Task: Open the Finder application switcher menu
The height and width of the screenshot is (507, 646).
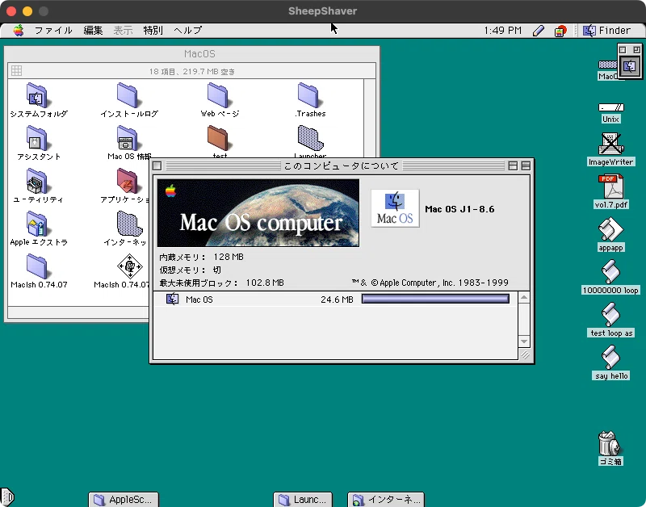Action: point(606,30)
